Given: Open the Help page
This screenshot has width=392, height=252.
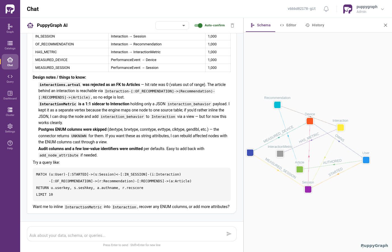Looking at the screenshot, I should (10, 145).
